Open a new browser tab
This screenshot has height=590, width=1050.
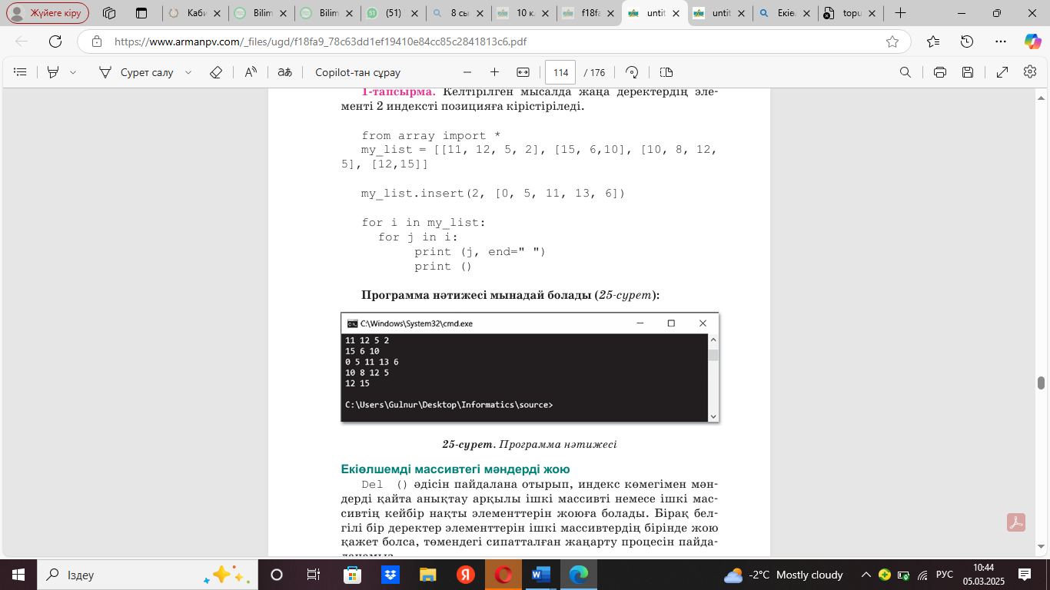pos(900,13)
